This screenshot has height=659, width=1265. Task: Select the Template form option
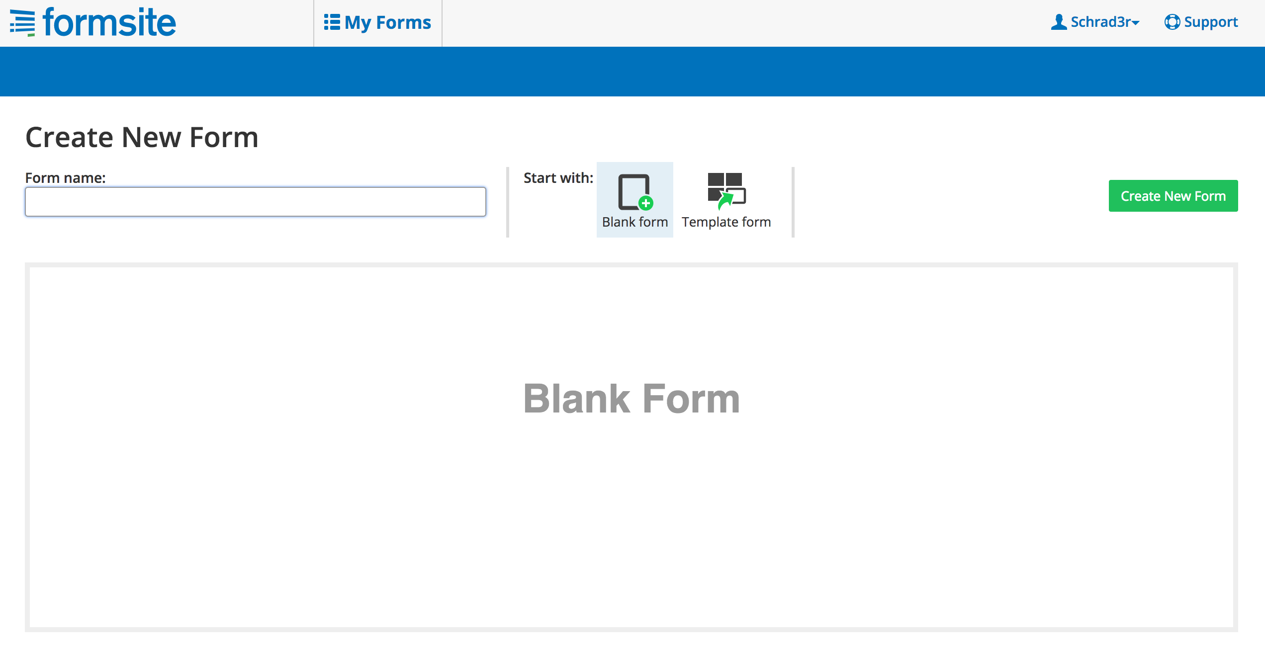point(726,200)
